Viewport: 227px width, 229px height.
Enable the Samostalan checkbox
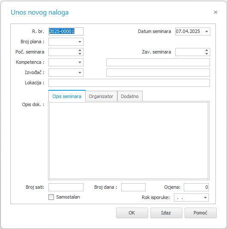coord(51,197)
